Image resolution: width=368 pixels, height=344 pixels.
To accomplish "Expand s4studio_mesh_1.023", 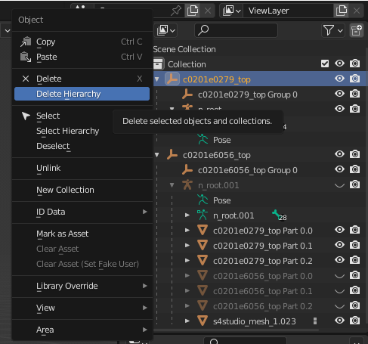I will pos(187,321).
